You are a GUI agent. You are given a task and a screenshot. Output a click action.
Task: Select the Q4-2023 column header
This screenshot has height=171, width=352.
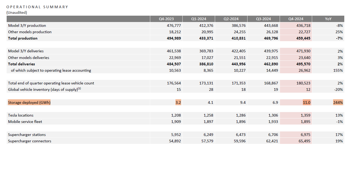coord(166,19)
